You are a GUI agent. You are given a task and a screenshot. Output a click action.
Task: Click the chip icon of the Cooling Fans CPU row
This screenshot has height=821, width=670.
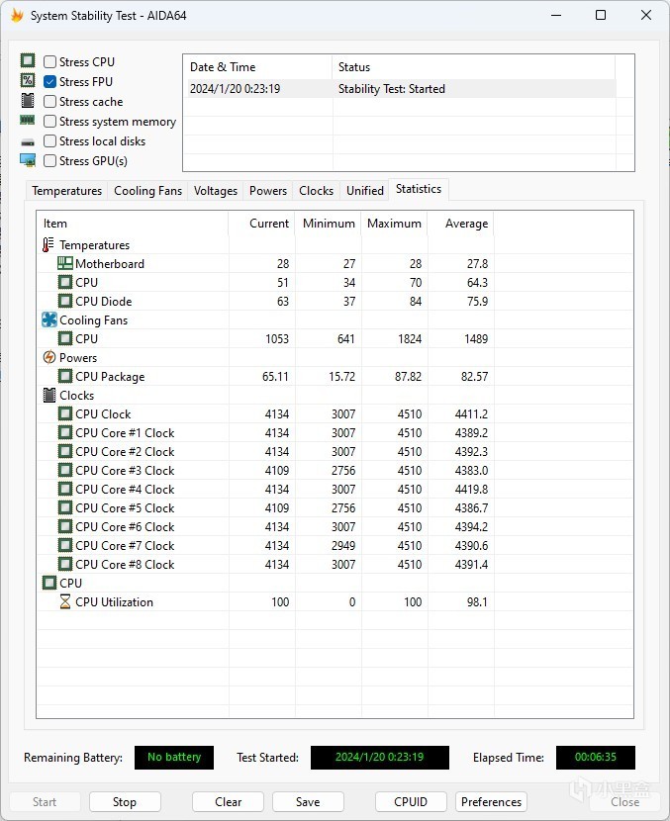[65, 338]
